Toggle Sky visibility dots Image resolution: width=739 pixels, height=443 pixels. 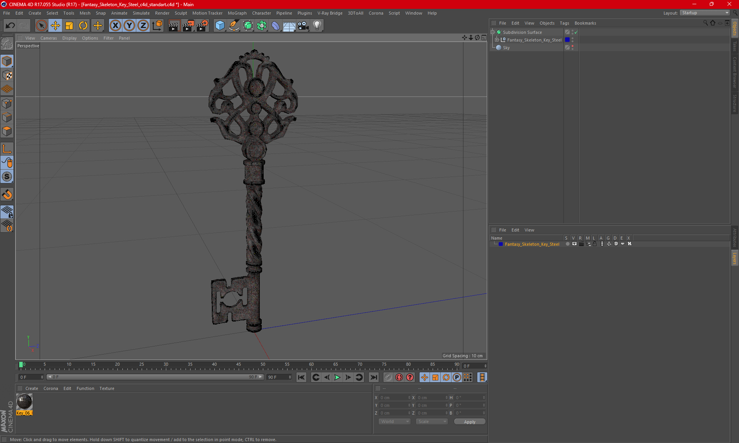tap(573, 48)
